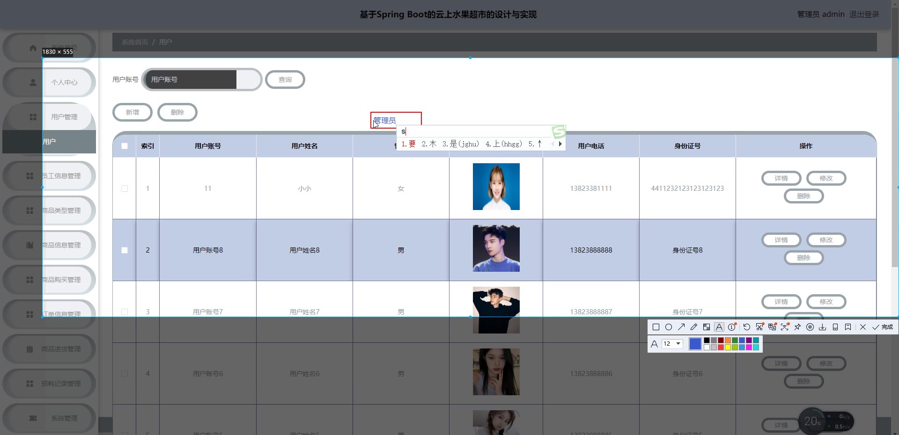The height and width of the screenshot is (435, 899).
Task: Open the 个人中心 sidebar menu
Action: [x=49, y=82]
